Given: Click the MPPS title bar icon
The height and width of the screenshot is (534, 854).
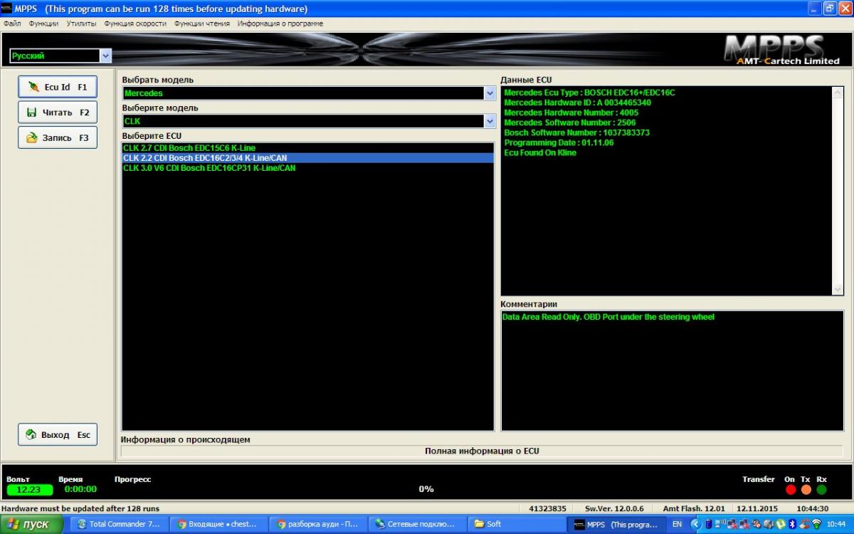Looking at the screenshot, I should click(x=6, y=9).
